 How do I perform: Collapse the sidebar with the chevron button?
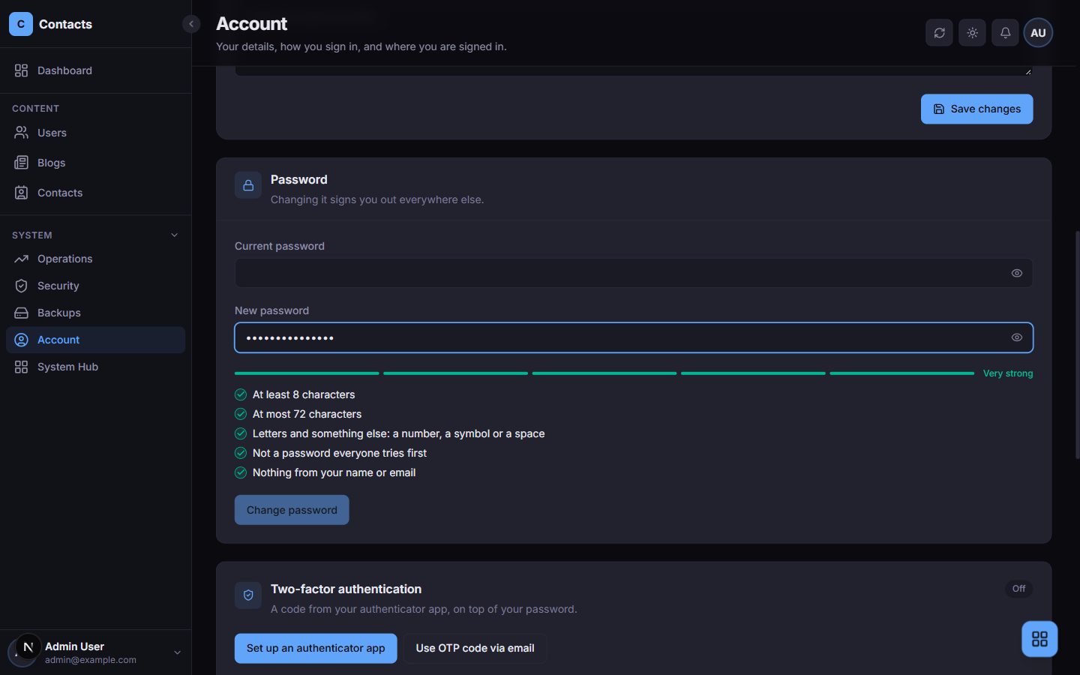[191, 24]
